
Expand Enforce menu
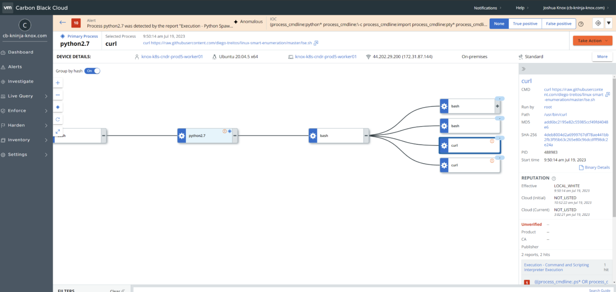pyautogui.click(x=46, y=111)
